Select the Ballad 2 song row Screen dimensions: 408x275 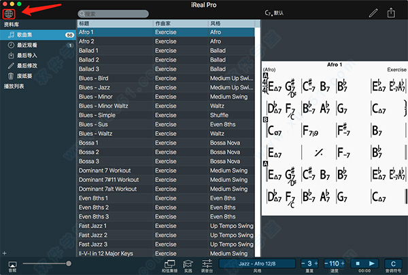point(166,60)
